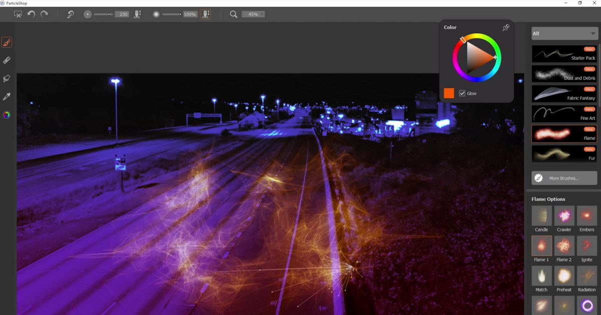Viewport: 601px width, 315px height.
Task: Select the Eraser tool
Action: tap(7, 60)
